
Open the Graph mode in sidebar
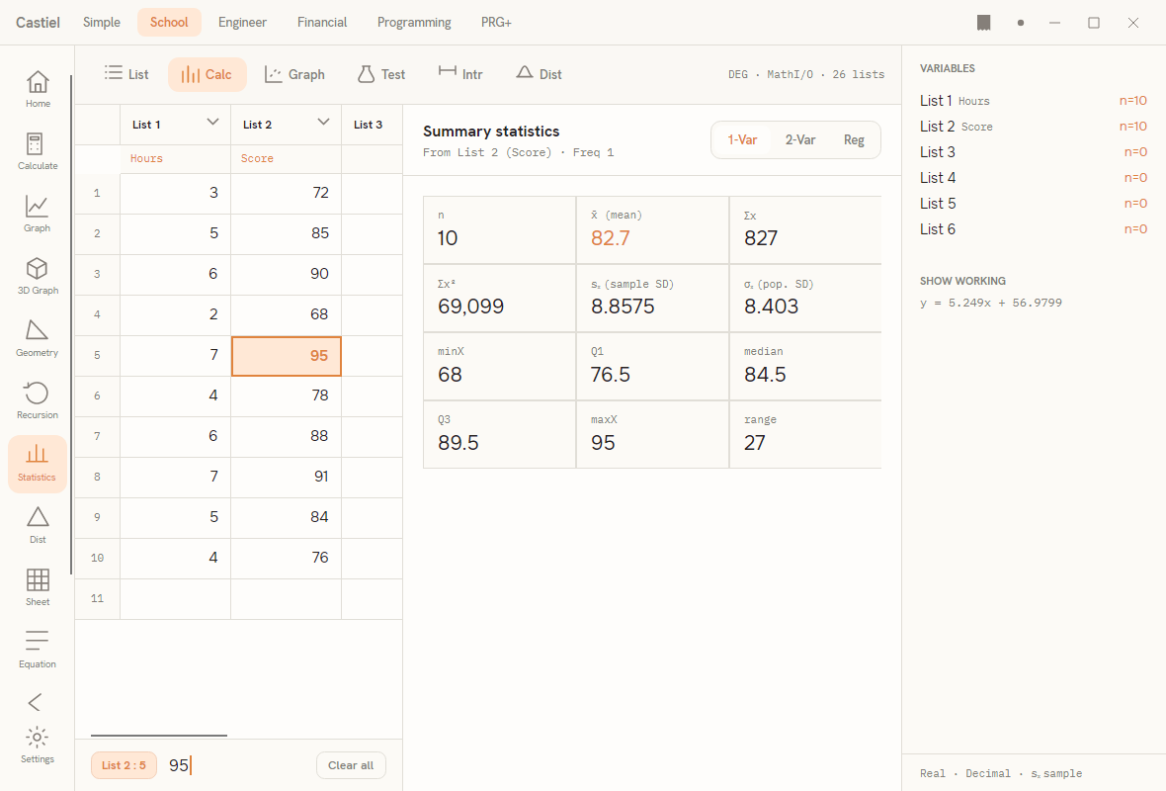38,215
